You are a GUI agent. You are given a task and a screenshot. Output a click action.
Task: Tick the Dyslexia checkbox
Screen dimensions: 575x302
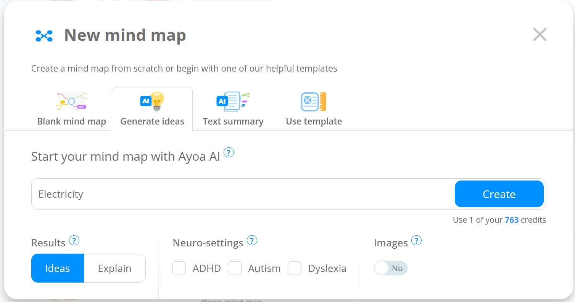[295, 268]
